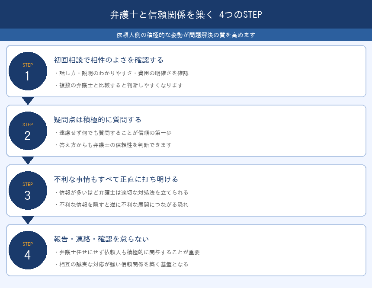Click the STEP 4 circle badge
This screenshot has width=372, height=288.
coord(28,250)
